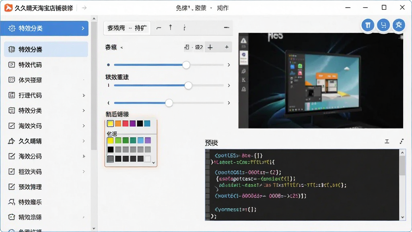
Task: Select the 特效代码 sidebar menu item
Action: click(46, 65)
